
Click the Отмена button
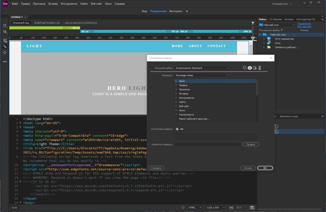[248, 168]
